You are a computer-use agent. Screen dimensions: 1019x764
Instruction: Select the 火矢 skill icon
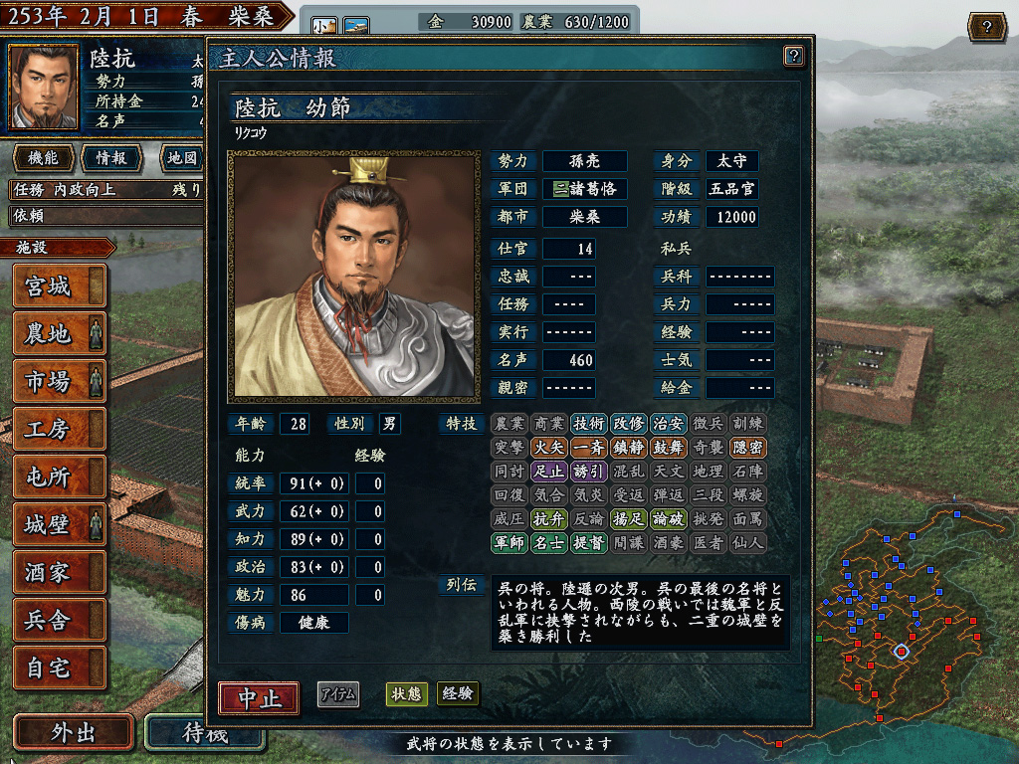coord(548,448)
